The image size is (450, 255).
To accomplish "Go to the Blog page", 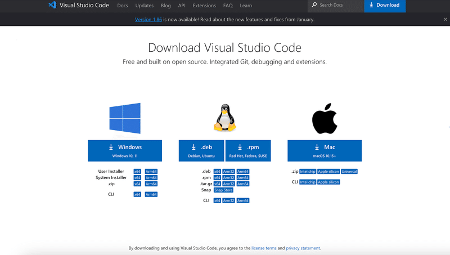I will [165, 6].
